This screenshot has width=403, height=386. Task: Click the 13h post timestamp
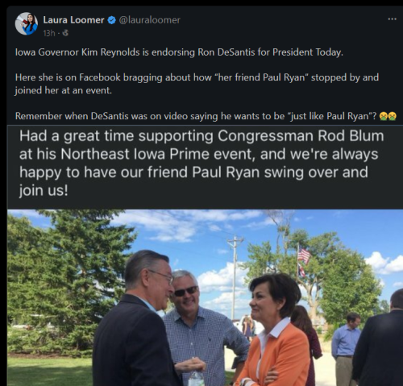(x=49, y=33)
